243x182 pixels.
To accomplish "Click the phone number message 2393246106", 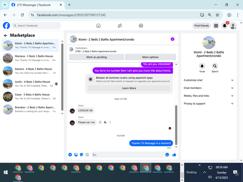I will coord(86,111).
